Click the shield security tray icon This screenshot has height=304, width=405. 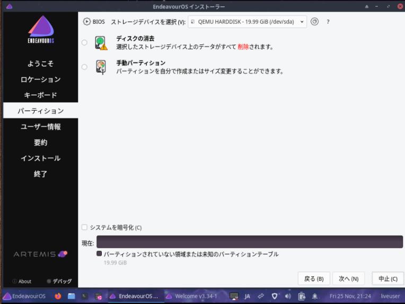(x=275, y=296)
